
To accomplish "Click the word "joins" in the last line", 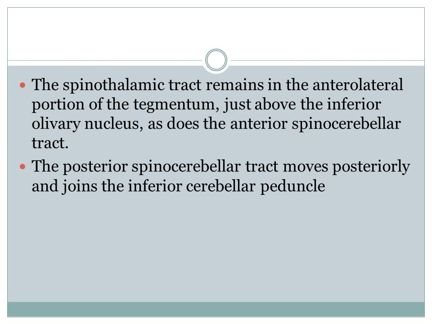I will point(79,186).
